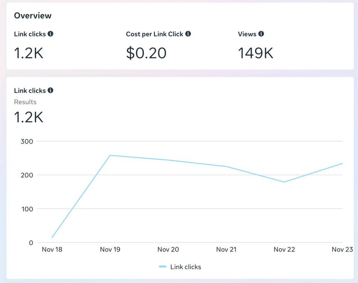
Task: Select the Nov 19 peak on the chart line
Action: [110, 155]
